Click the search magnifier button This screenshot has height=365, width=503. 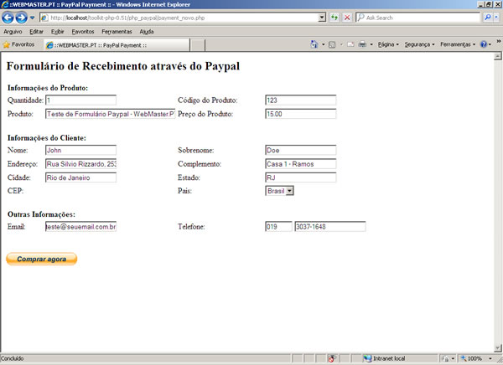click(x=487, y=18)
